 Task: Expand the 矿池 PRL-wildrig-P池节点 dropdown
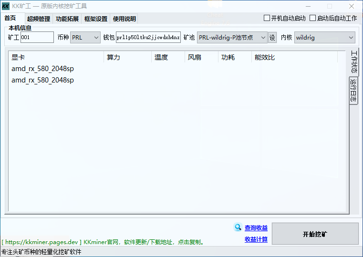coord(232,38)
